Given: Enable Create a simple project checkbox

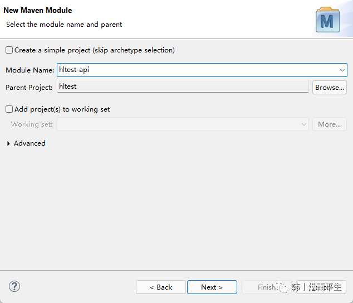Looking at the screenshot, I should pos(9,50).
